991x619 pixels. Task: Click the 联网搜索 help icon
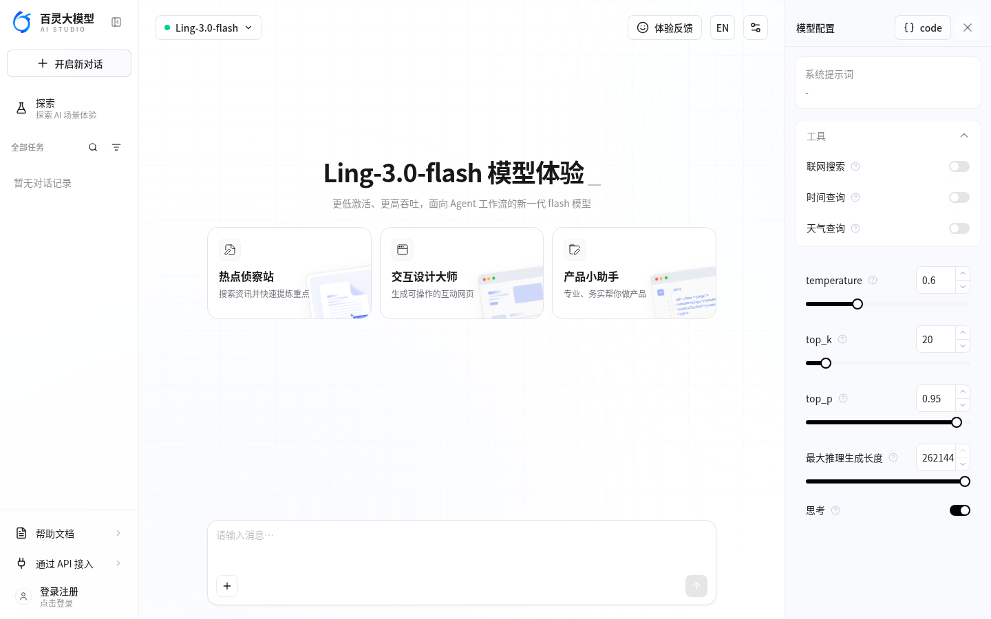point(855,166)
